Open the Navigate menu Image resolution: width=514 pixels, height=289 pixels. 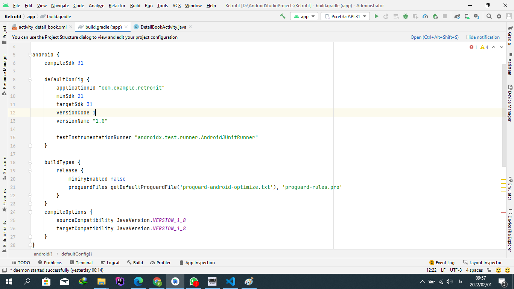(60, 6)
